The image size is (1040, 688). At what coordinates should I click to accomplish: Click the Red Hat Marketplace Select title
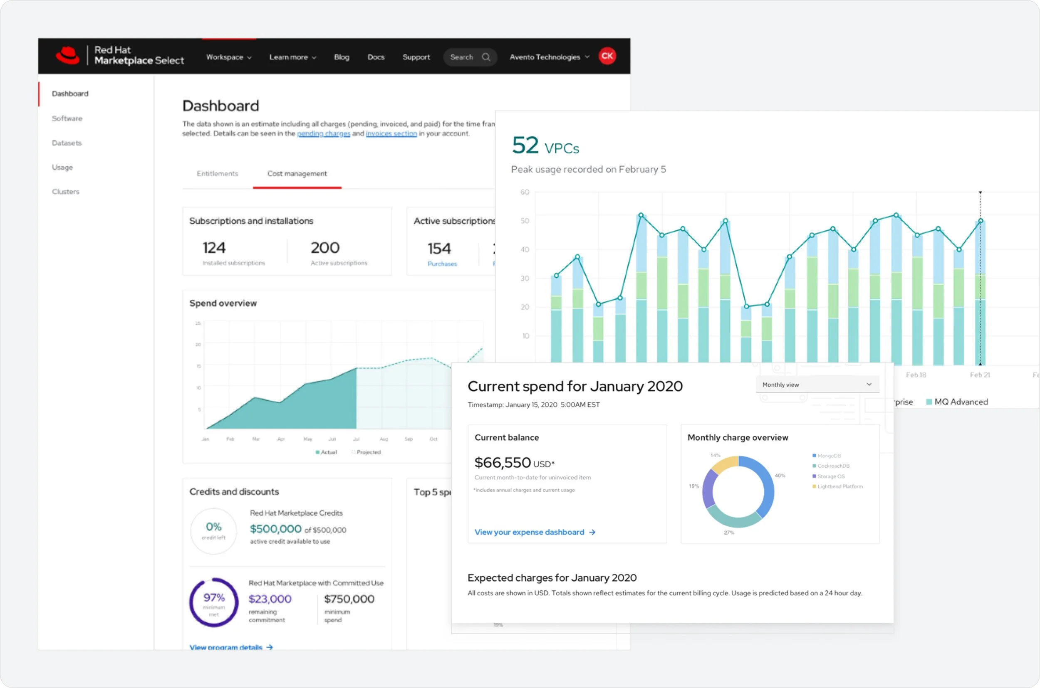tap(139, 55)
